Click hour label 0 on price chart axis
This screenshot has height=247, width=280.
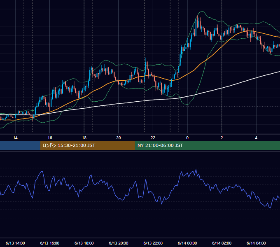point(187,138)
